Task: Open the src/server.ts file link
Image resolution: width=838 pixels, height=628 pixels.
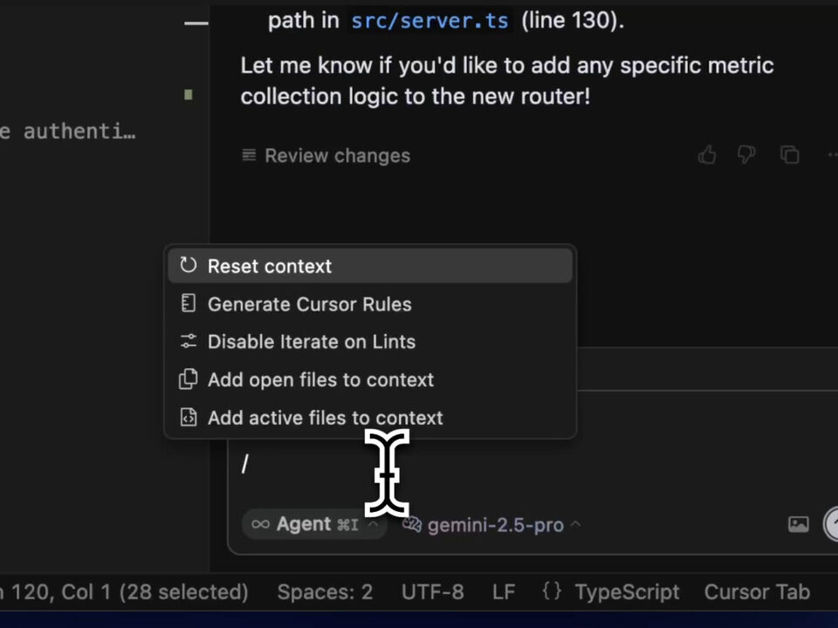Action: point(429,21)
